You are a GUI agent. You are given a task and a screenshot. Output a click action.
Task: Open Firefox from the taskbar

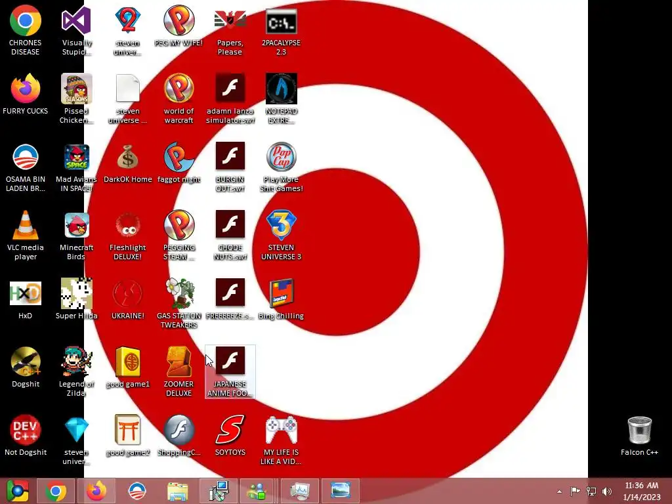click(x=96, y=491)
